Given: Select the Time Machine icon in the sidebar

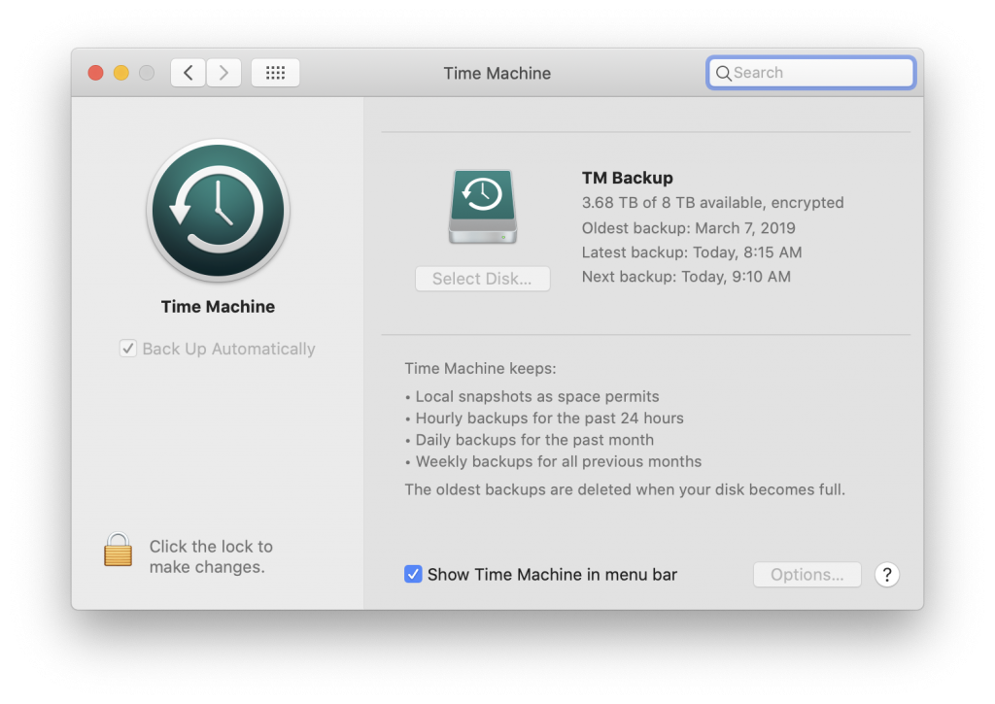Looking at the screenshot, I should tap(218, 209).
